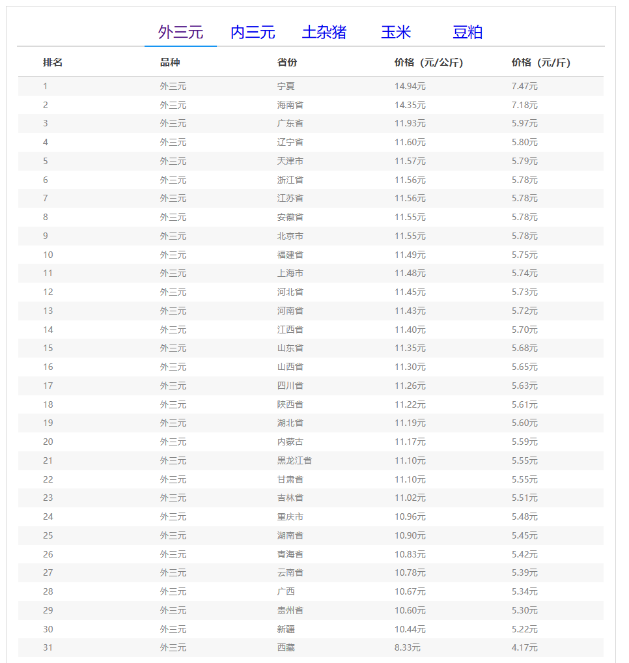629x663 pixels.
Task: Click the 海南省 province cell
Action: (290, 105)
